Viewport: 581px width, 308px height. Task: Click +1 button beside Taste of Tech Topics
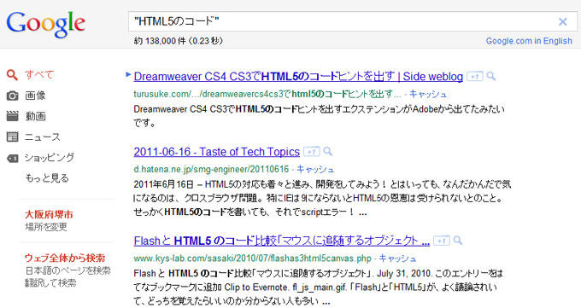311,151
